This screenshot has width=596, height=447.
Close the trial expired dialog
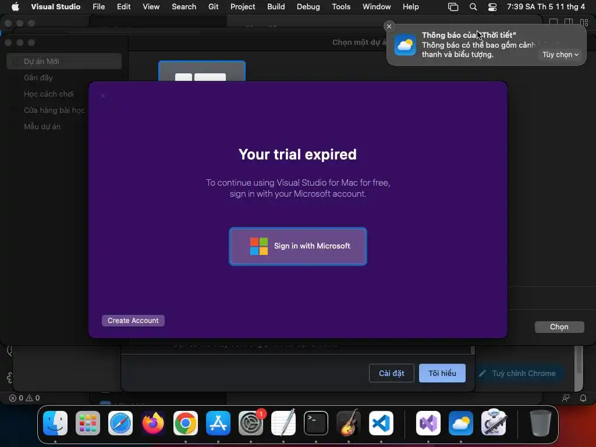click(x=102, y=96)
